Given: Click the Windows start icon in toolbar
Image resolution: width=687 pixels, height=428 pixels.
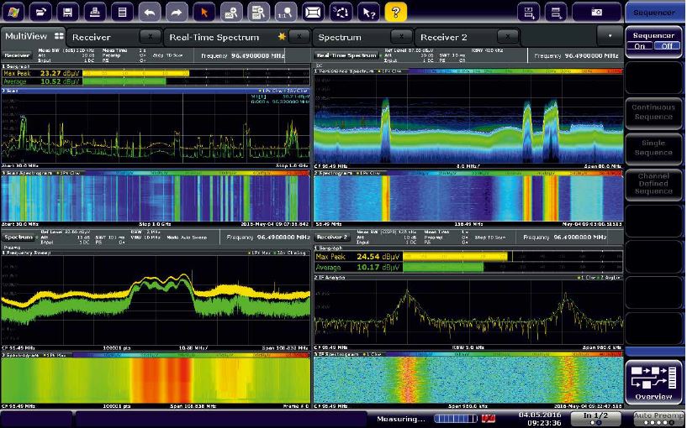Looking at the screenshot, I should tap(15, 12).
